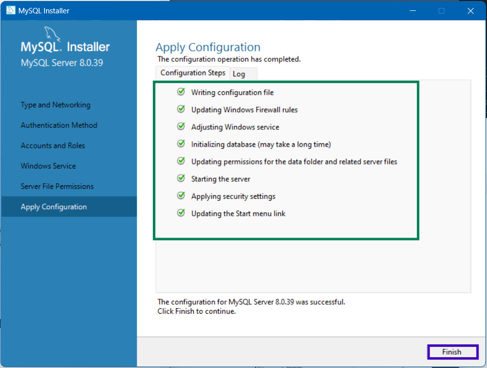Viewport: 487px width, 368px height.
Task: Go to Accounts and Roles step
Action: click(53, 146)
